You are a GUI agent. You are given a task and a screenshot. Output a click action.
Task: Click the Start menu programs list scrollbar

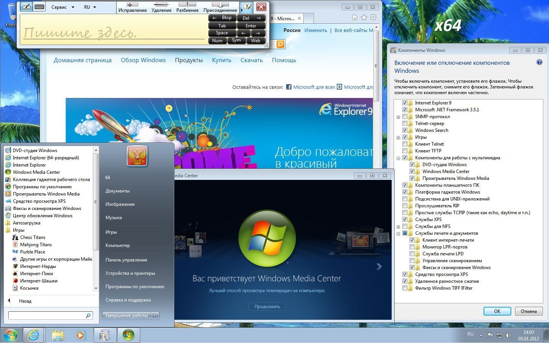click(96, 202)
